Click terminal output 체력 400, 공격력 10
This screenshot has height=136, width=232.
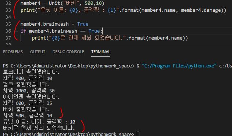pyautogui.click(x=28, y=78)
